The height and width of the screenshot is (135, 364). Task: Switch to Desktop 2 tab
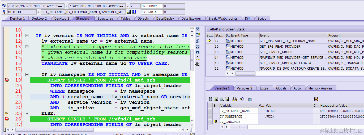39,18
